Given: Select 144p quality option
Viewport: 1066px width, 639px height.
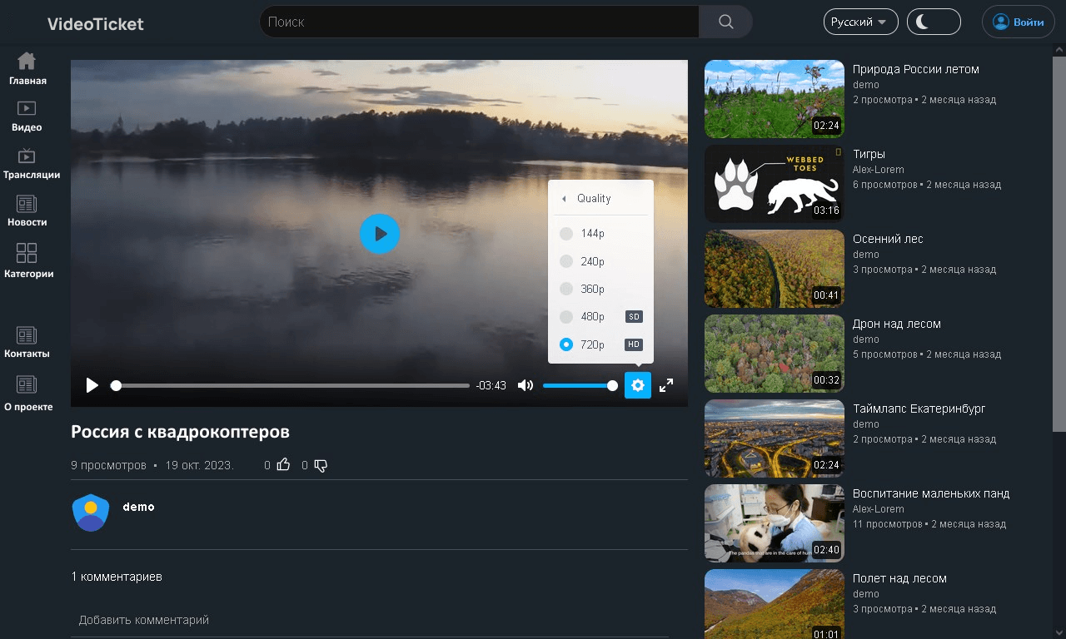Looking at the screenshot, I should [x=591, y=234].
